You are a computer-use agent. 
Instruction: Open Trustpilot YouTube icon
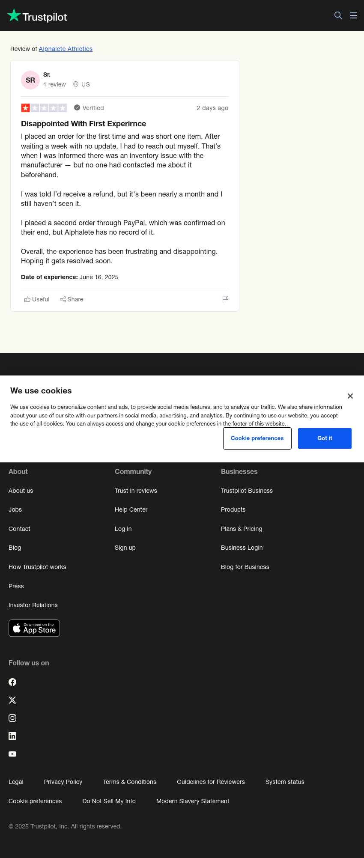[x=12, y=754]
